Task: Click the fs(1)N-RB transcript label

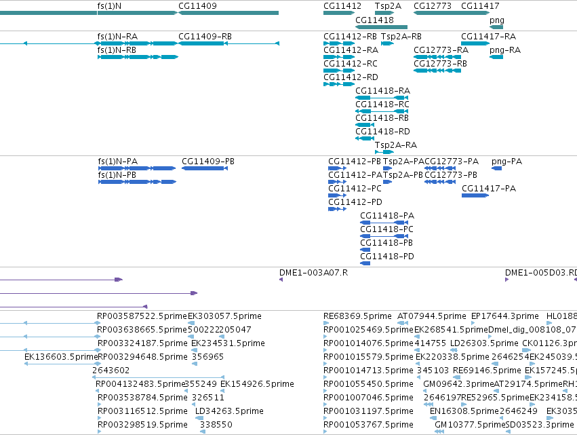Action: (117, 50)
